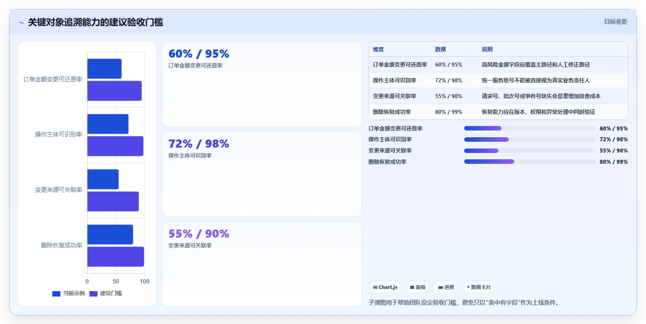This screenshot has height=324, width=646.
Task: Click the 订单金额变更可还原率 cell in the table
Action: [400, 65]
